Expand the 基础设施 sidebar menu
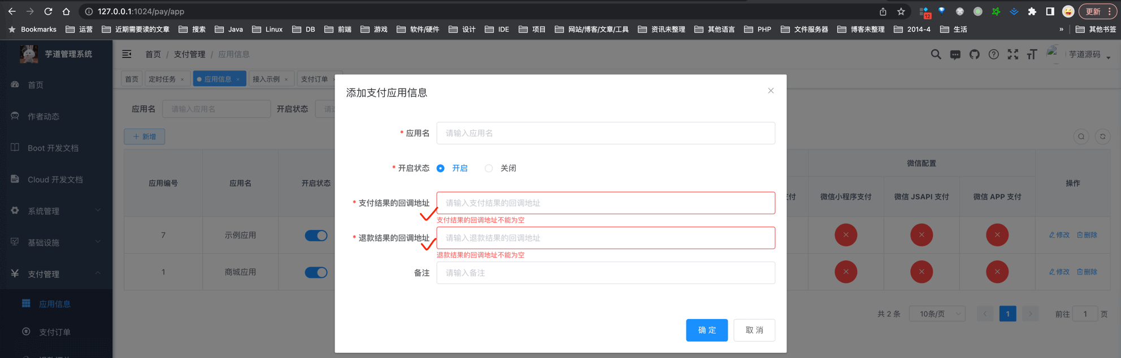 click(55, 242)
